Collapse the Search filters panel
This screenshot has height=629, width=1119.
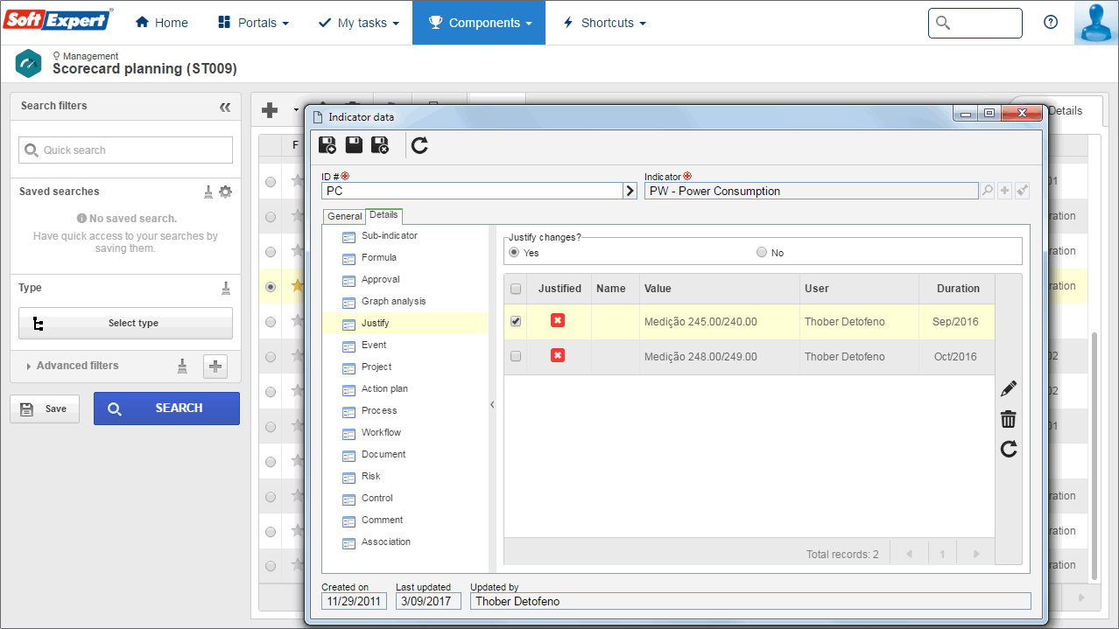(225, 107)
